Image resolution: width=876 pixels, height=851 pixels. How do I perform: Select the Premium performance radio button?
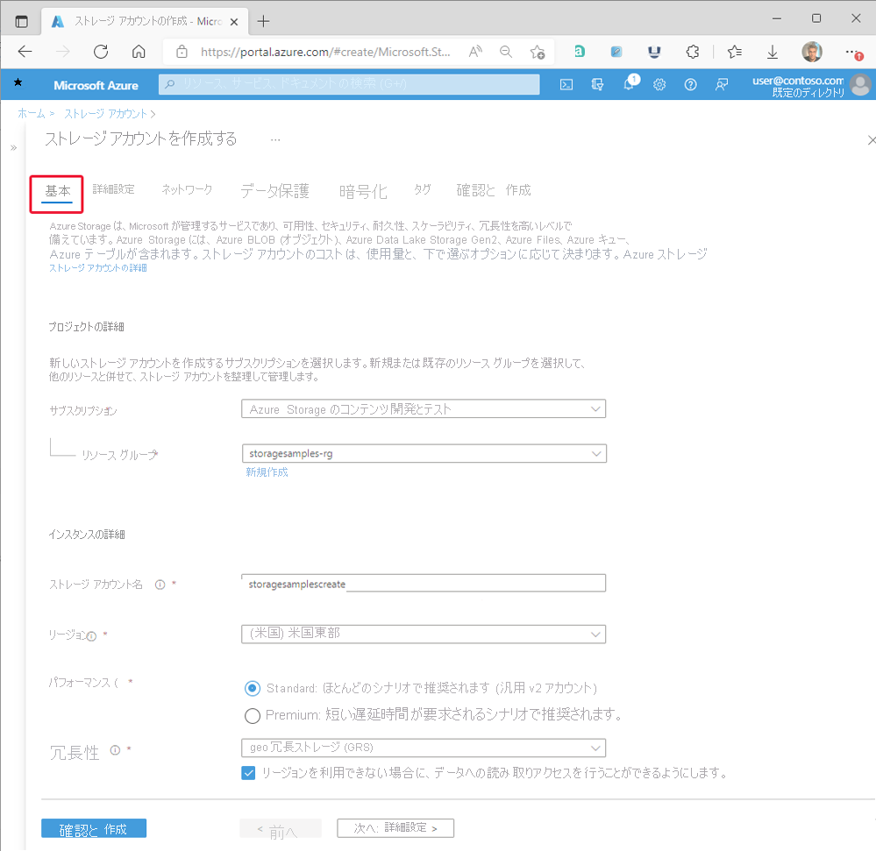(253, 715)
